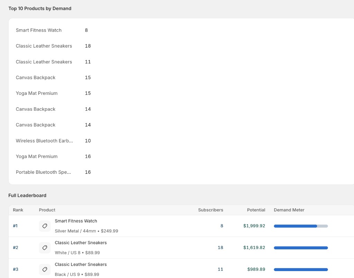Select the #2 rank cell
The image size is (354, 278).
[x=15, y=248]
